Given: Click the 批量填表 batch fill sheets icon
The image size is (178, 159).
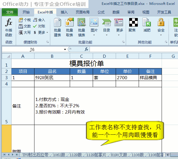Looking at the screenshot, I should [x=82, y=27].
